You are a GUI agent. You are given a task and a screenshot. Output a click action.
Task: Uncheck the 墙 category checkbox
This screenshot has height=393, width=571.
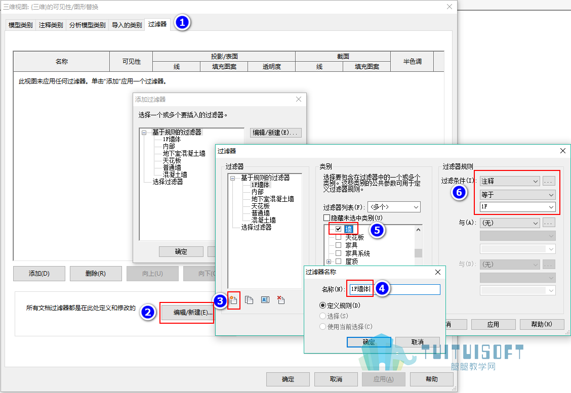[338, 229]
